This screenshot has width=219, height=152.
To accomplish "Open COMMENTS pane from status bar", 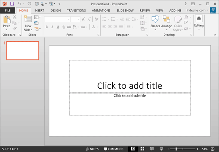I will 113,149.
